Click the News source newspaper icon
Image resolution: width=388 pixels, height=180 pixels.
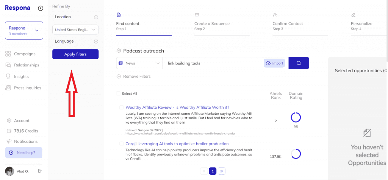(x=121, y=63)
